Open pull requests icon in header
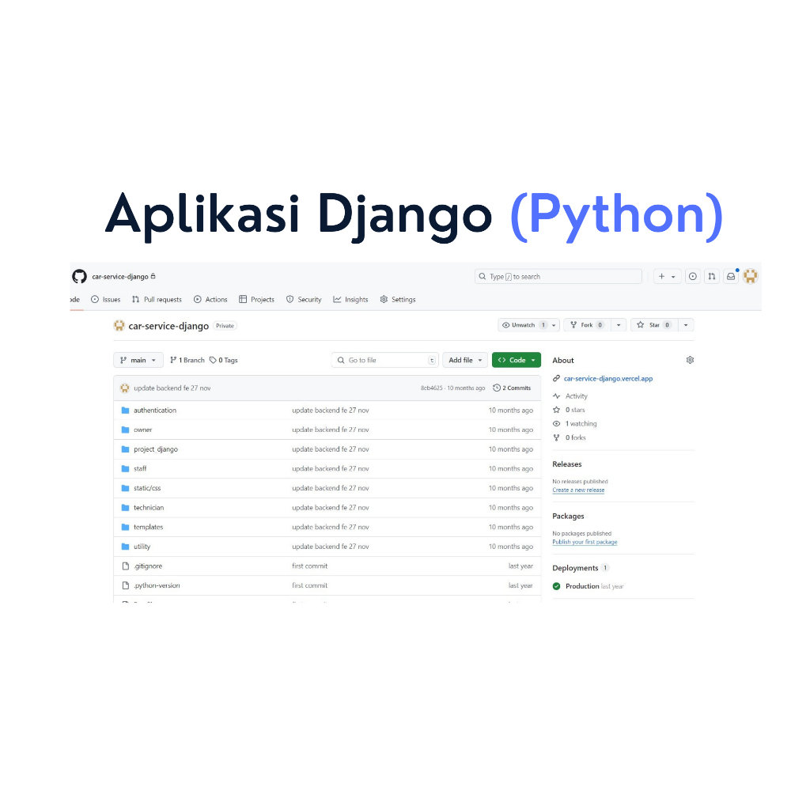Image resolution: width=810 pixels, height=810 pixels. 712,276
